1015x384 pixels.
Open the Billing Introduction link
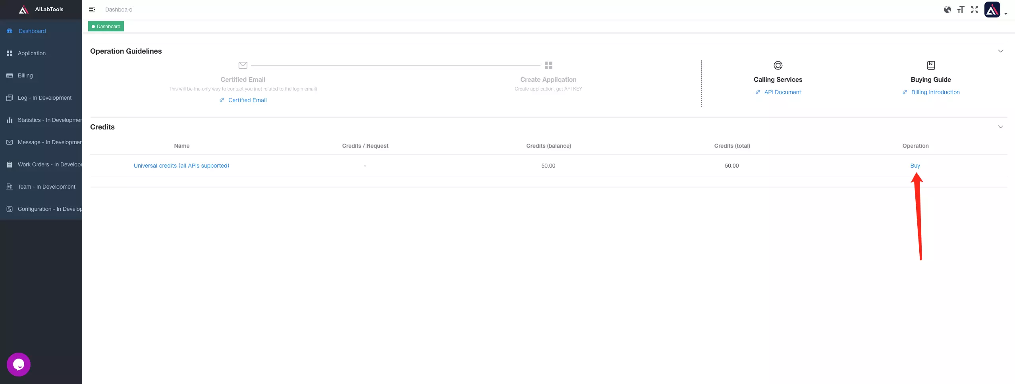pyautogui.click(x=936, y=92)
